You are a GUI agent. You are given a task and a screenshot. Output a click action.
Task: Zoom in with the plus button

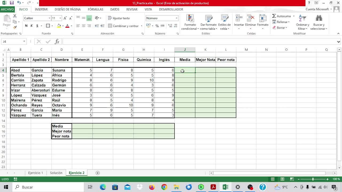(x=327, y=179)
